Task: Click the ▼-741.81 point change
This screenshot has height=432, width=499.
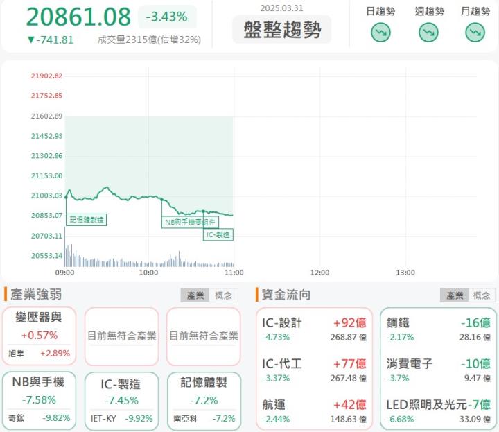Action: 51,40
